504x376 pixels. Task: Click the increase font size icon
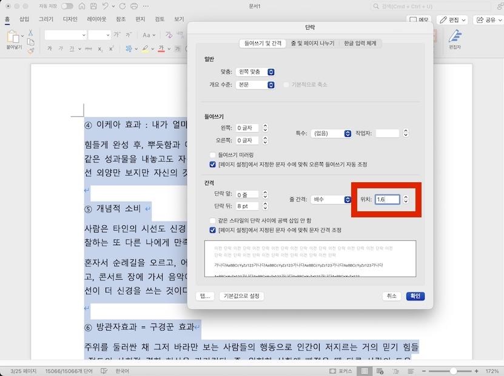116,35
